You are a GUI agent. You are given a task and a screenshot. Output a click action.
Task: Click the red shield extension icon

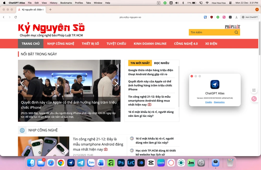pos(212,17)
